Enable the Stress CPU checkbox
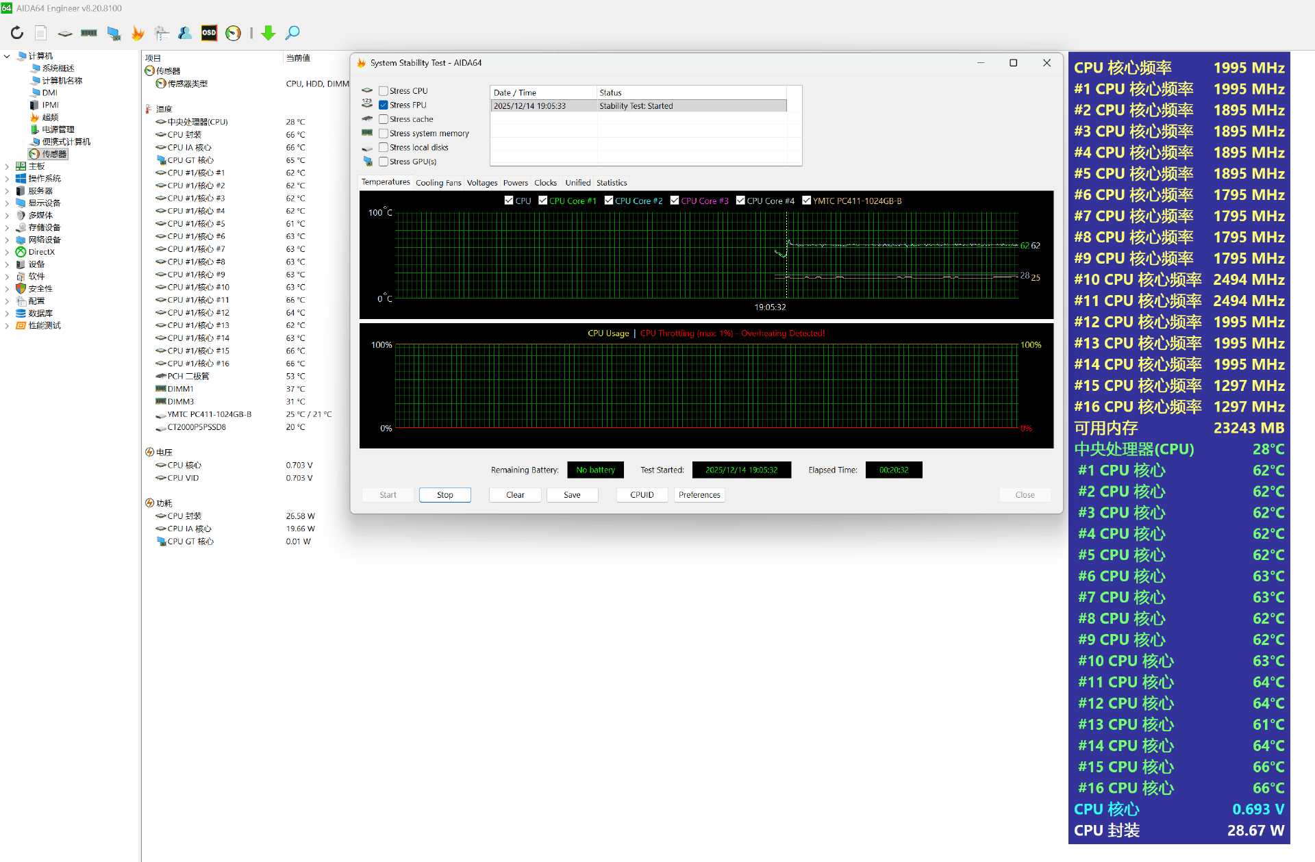 (384, 91)
